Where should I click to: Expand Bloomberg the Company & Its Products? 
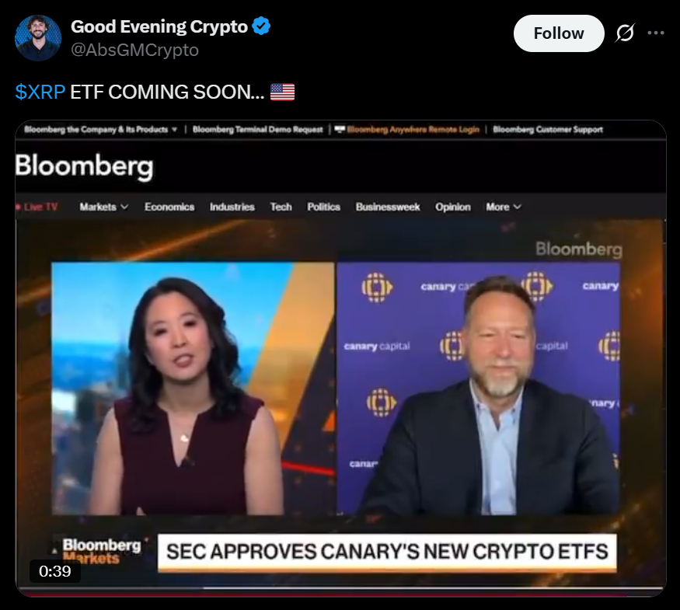click(x=100, y=129)
